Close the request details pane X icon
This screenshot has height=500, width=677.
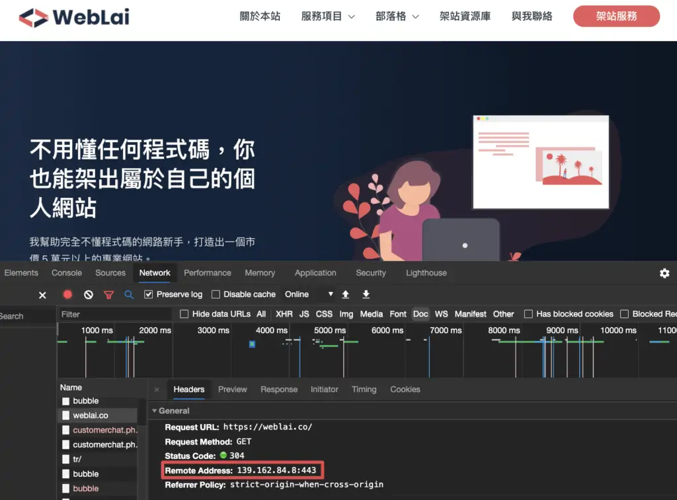pyautogui.click(x=157, y=390)
